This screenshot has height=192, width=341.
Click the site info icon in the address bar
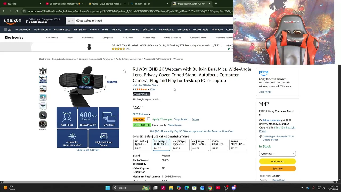pos(24,11)
